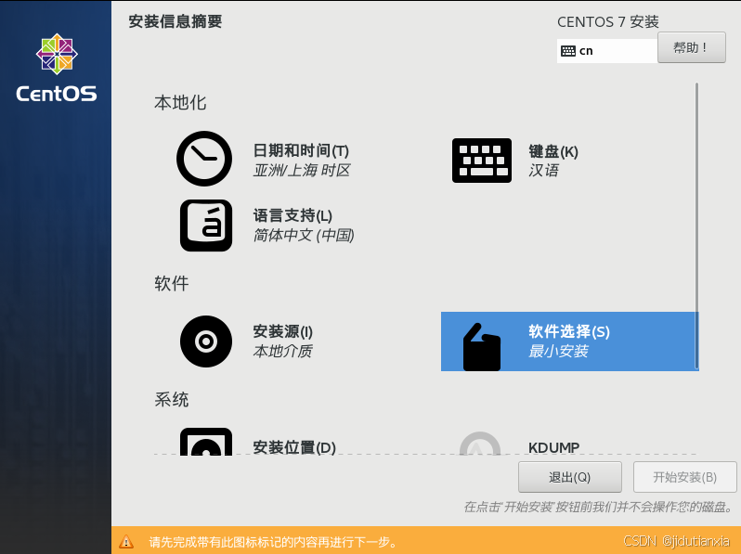
Task: Click the Date & Time clock icon
Action: (204, 160)
